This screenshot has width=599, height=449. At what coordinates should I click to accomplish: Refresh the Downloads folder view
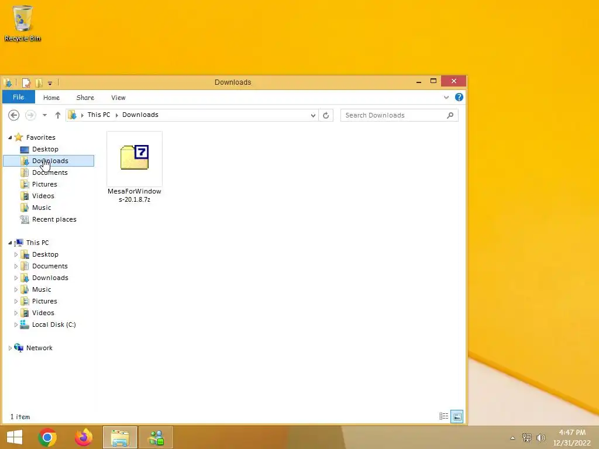point(326,115)
